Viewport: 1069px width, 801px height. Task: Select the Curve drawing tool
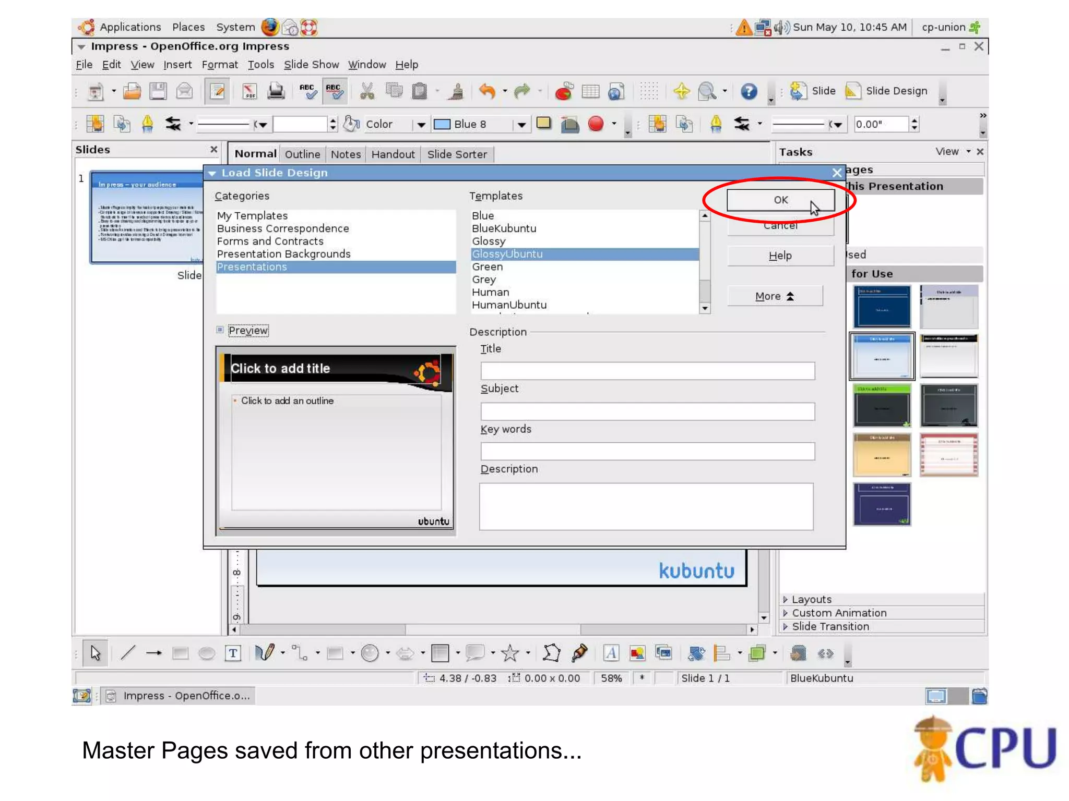coord(265,653)
